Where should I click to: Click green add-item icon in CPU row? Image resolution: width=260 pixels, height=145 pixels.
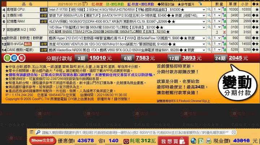(x=224, y=9)
